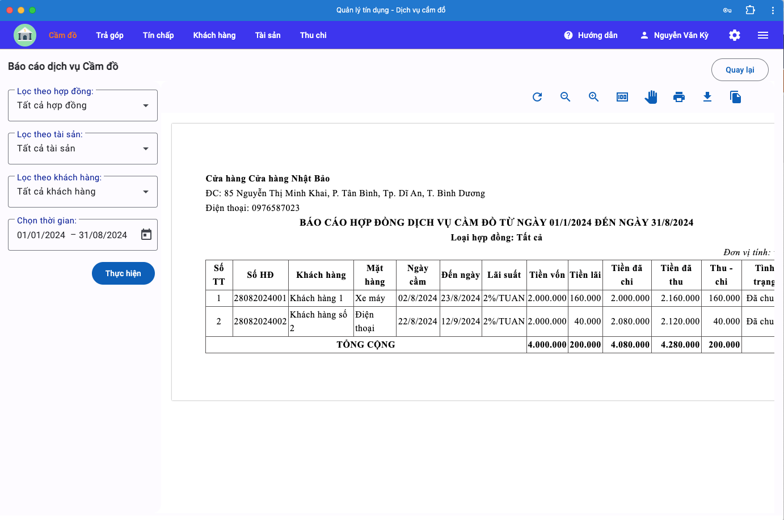Viewport: 784px width, 520px height.
Task: Open the Thu chi menu
Action: pos(313,35)
